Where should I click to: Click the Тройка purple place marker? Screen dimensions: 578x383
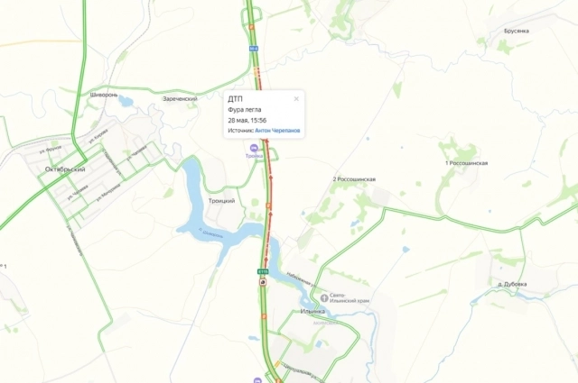254,148
